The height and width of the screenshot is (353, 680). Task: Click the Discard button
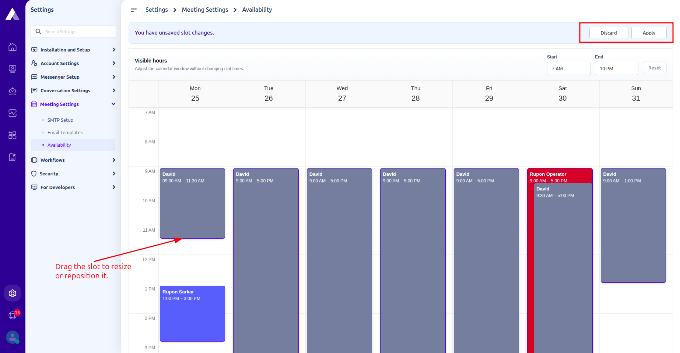pyautogui.click(x=609, y=33)
